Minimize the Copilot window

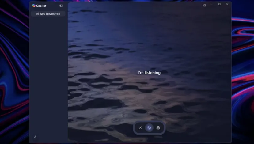[211, 4]
